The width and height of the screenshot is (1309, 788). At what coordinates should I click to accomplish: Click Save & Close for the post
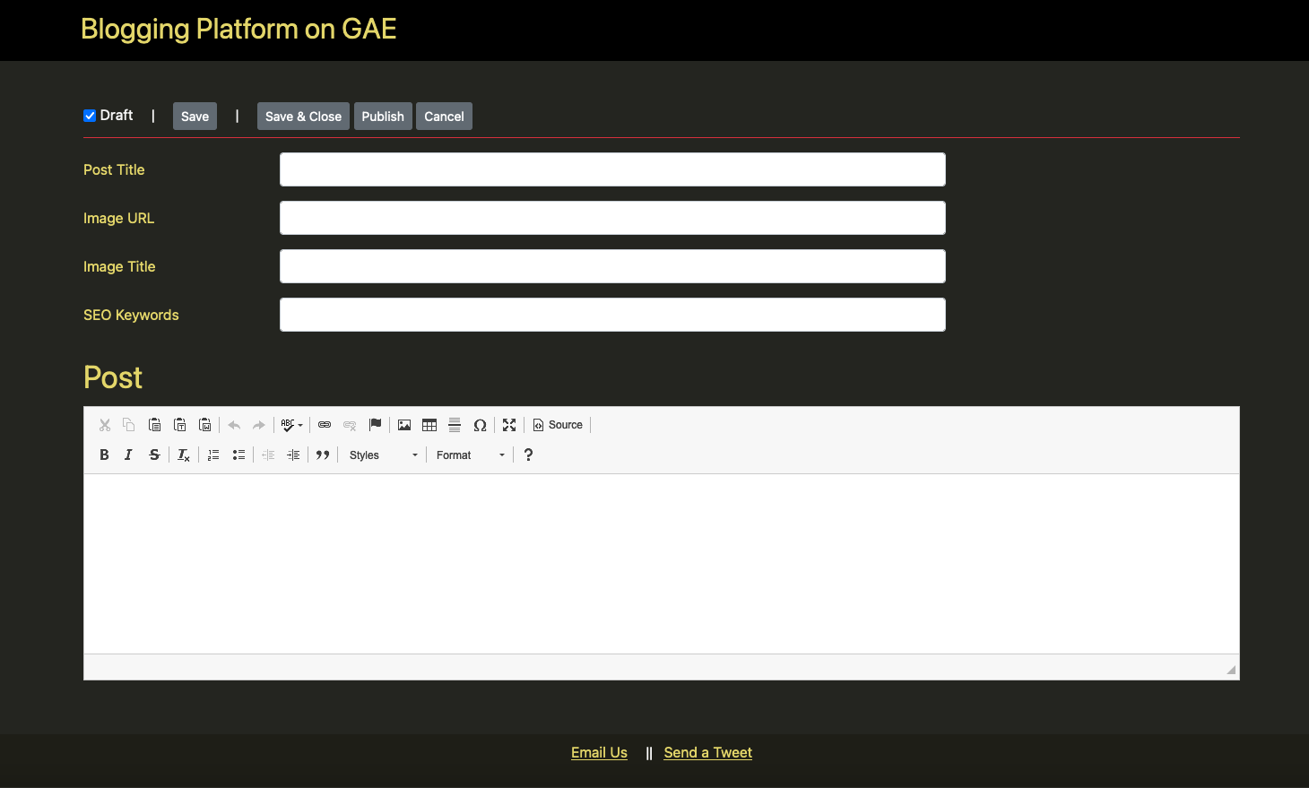302,116
